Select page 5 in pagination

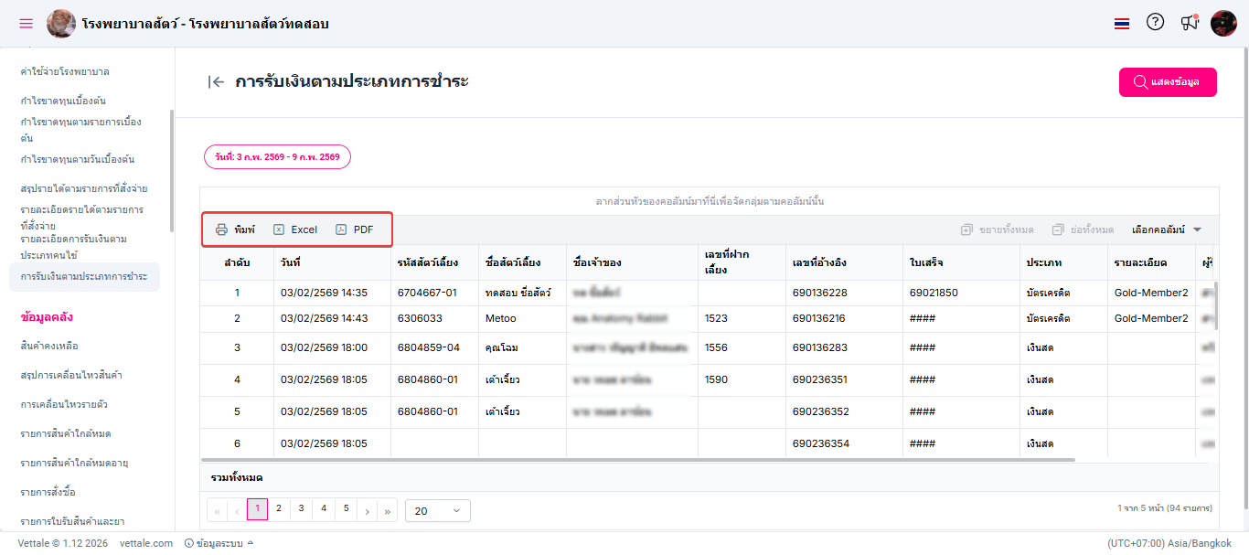coord(346,509)
